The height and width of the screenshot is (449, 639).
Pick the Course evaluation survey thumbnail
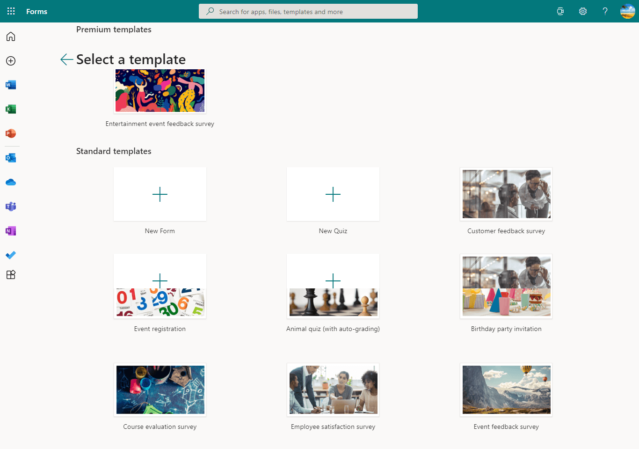(x=160, y=390)
